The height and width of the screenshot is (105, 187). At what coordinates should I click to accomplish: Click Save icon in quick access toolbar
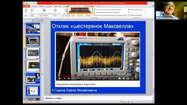click(x=27, y=3)
